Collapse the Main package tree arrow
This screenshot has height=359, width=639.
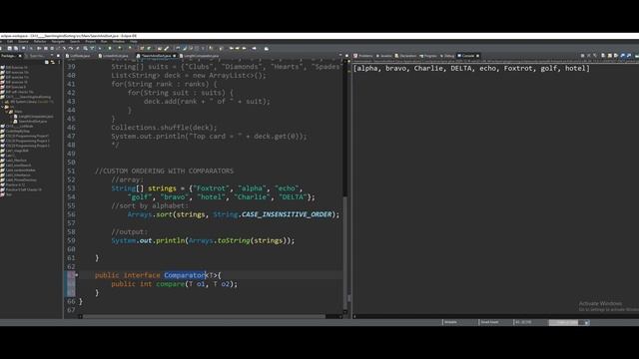tap(7, 112)
